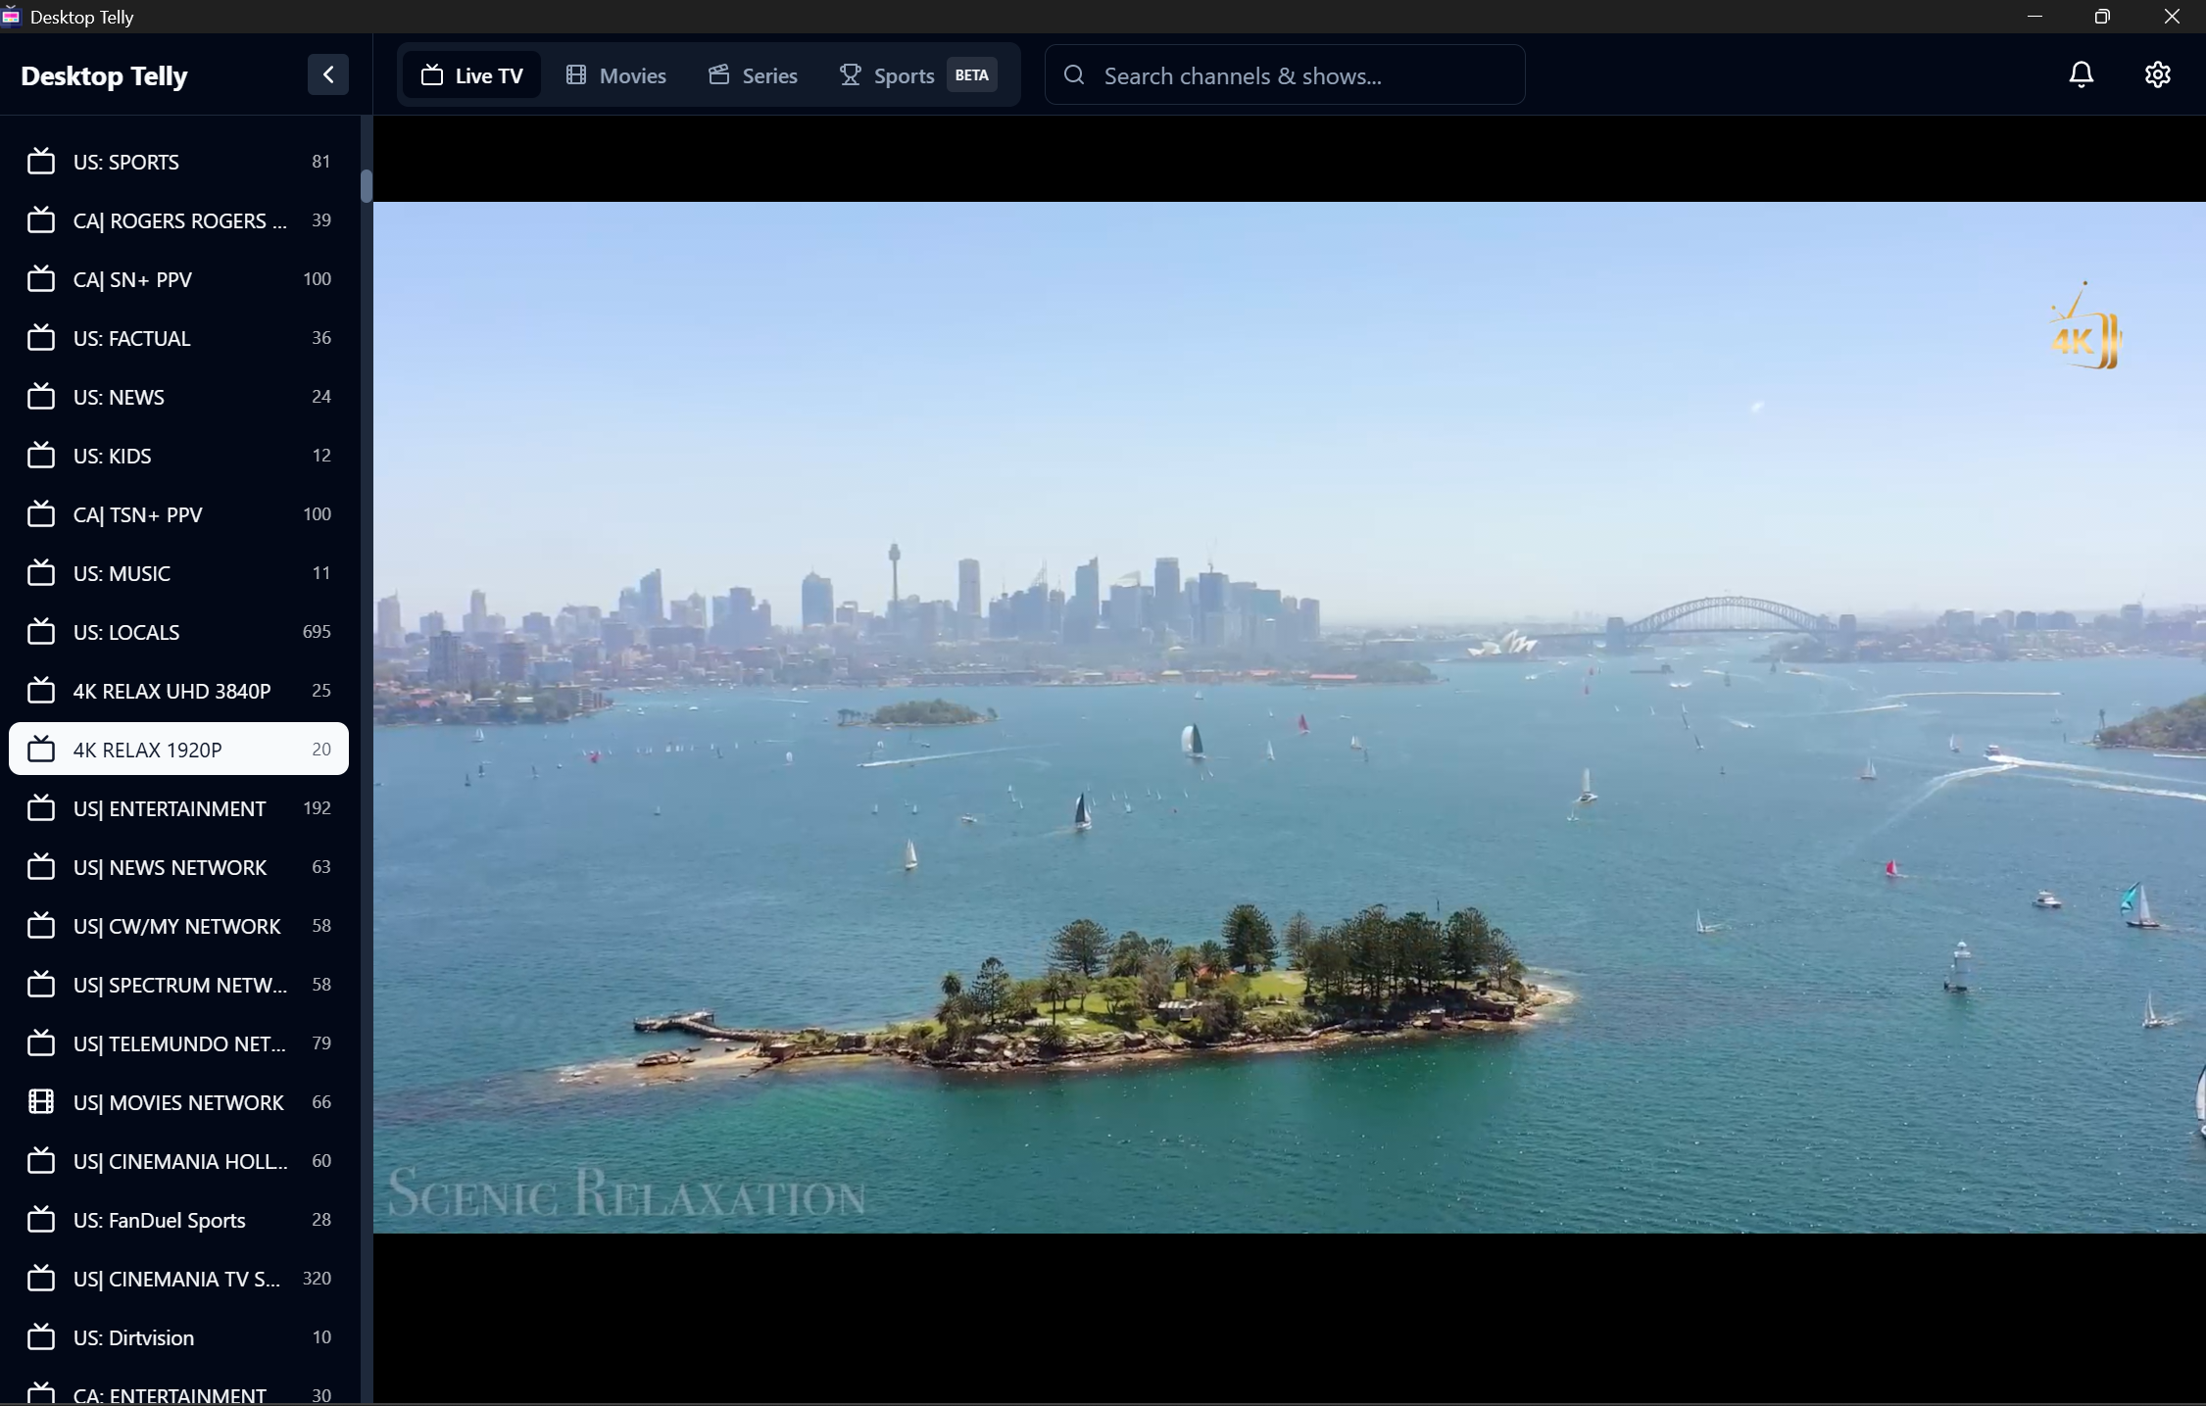Click the TV icon beside US: KIDS
The height and width of the screenshot is (1406, 2206).
[x=41, y=456]
